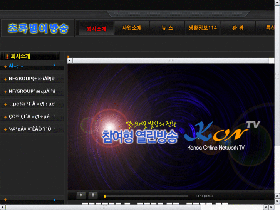Click the KON TV video display area
Image resolution: width=280 pixels, height=210 pixels.
[x=171, y=126]
